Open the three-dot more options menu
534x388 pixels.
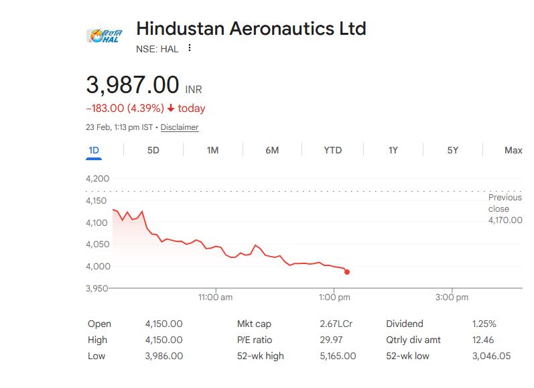190,48
